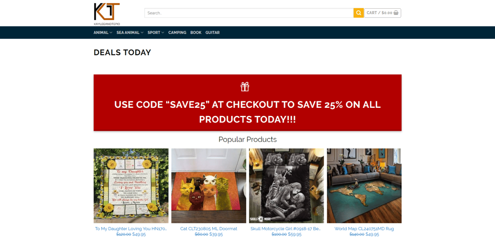Select BOOK in the navigation bar
The width and height of the screenshot is (495, 244).
coord(196,32)
